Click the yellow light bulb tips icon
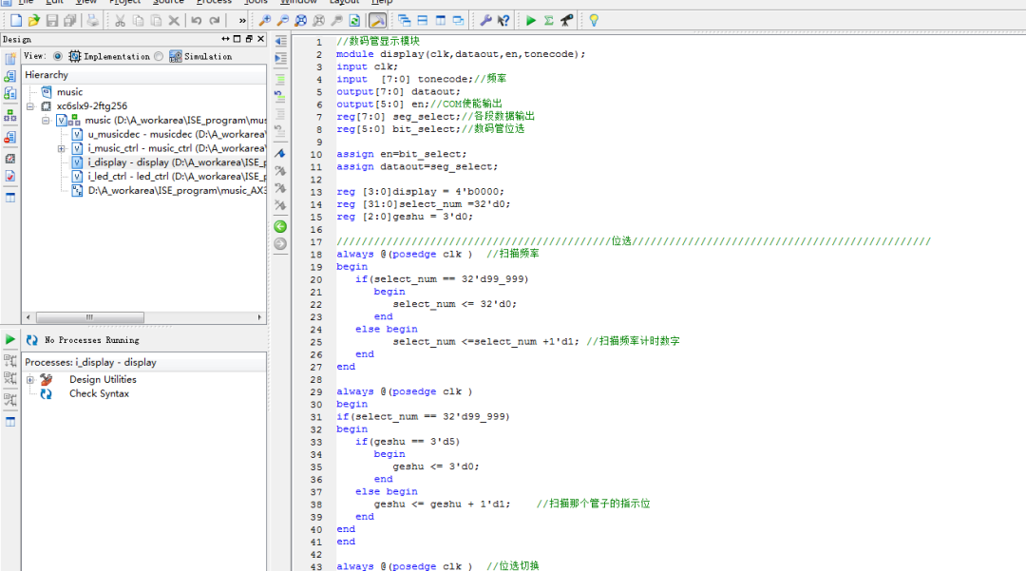This screenshot has height=571, width=1026. [594, 20]
